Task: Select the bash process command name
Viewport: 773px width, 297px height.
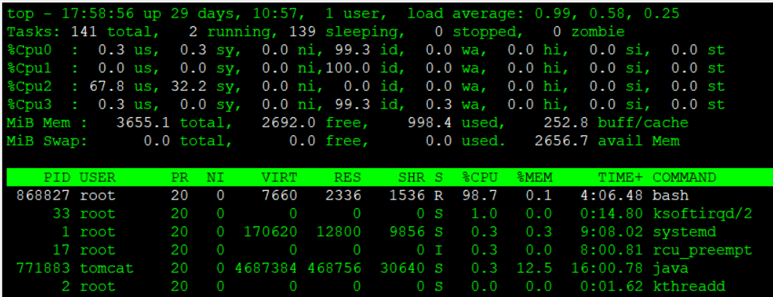Action: (x=670, y=195)
